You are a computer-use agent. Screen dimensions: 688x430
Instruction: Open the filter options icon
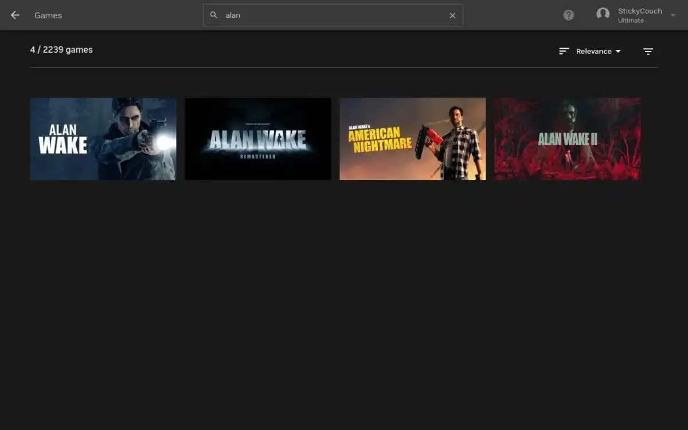coord(648,51)
